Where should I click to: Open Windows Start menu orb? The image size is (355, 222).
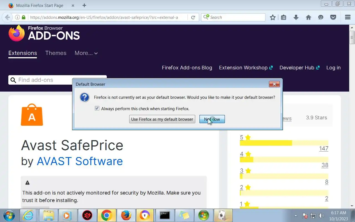[x=9, y=215]
